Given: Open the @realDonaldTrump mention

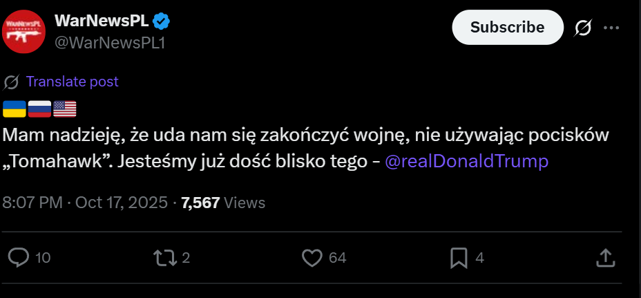Looking at the screenshot, I should 466,161.
